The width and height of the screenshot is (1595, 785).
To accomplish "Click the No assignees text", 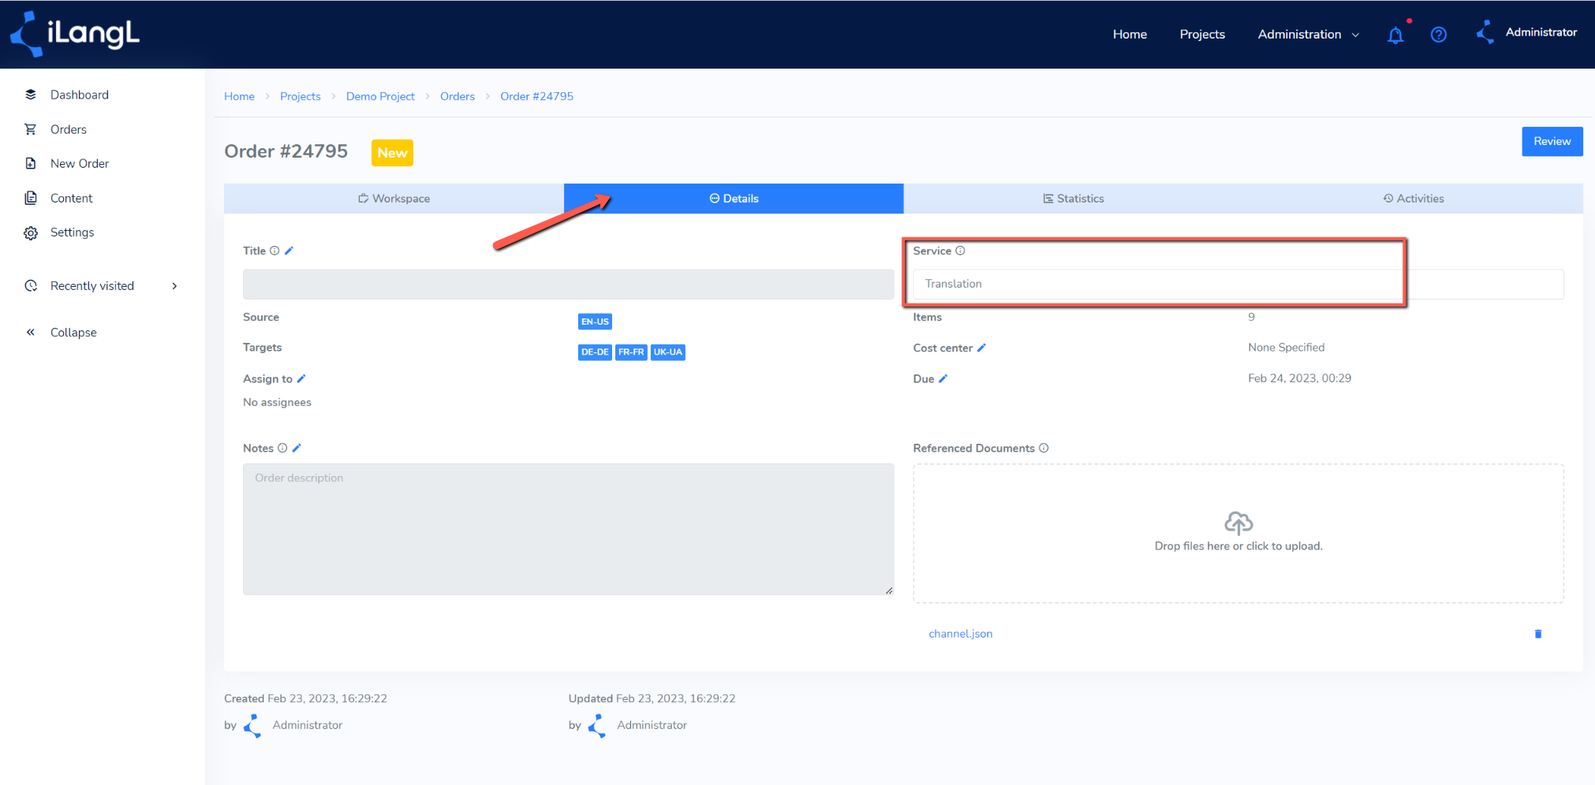I will tap(277, 403).
